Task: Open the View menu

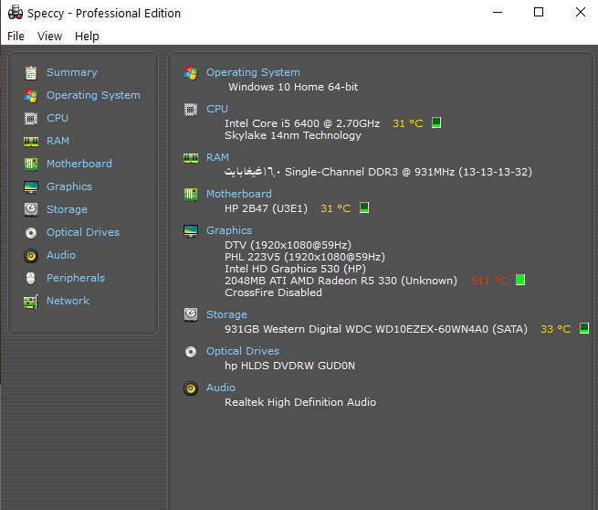Action: click(49, 36)
